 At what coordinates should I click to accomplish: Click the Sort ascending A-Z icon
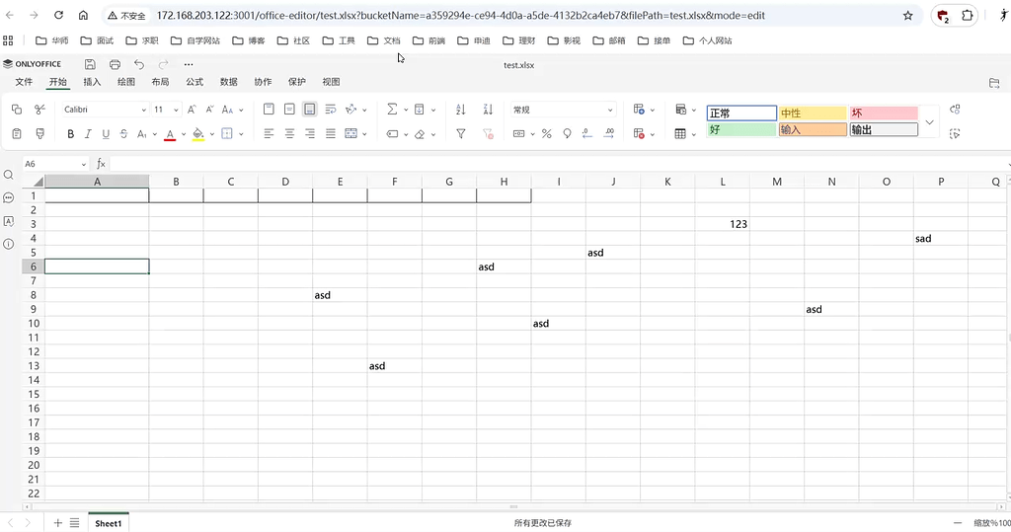460,110
